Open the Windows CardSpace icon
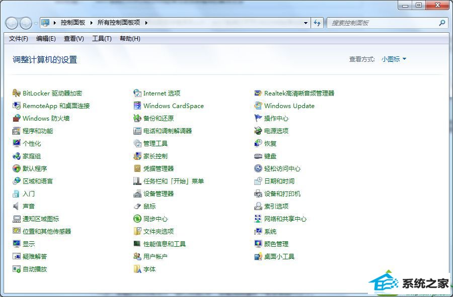 pyautogui.click(x=137, y=106)
